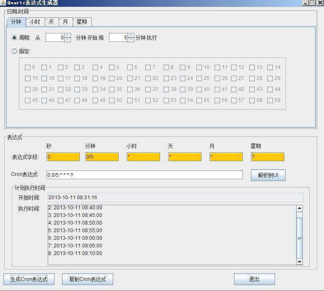Click the Cron表达式 text field
324x291 pixels.
(x=144, y=175)
